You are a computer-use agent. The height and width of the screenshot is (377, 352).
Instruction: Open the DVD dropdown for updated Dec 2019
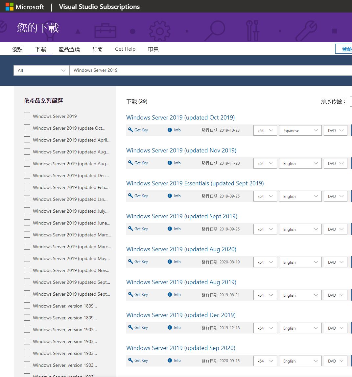point(336,328)
